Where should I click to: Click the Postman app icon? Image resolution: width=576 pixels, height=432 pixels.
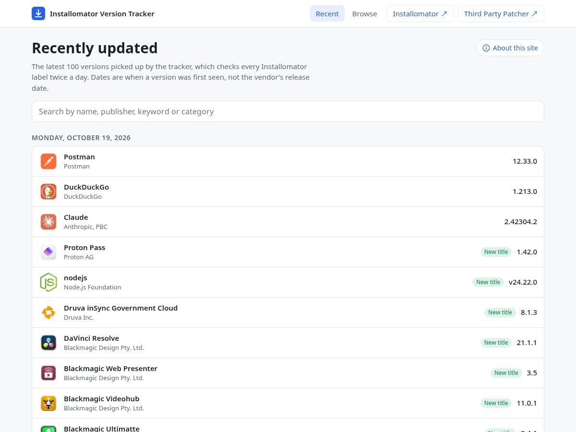pos(48,161)
